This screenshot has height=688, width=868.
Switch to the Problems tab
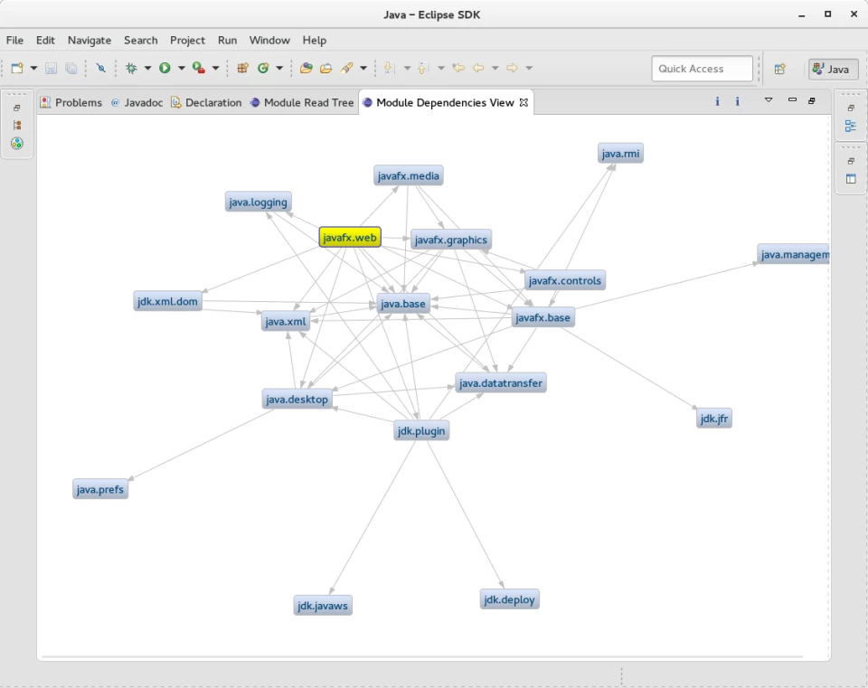point(72,102)
